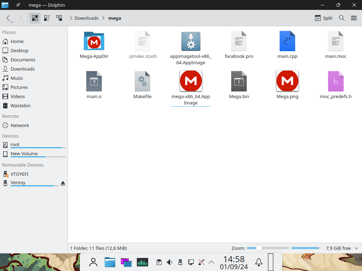Click the mega breadcrumb

pyautogui.click(x=115, y=18)
